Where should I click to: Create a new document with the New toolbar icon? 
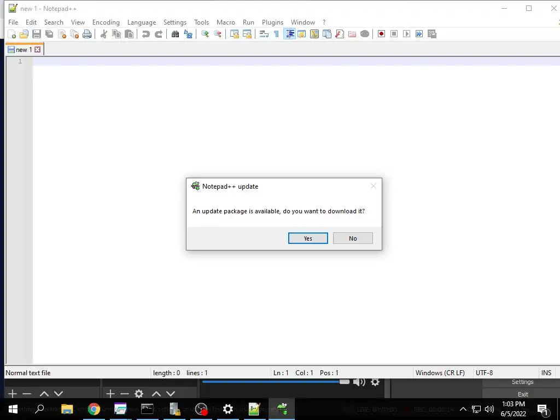12,34
